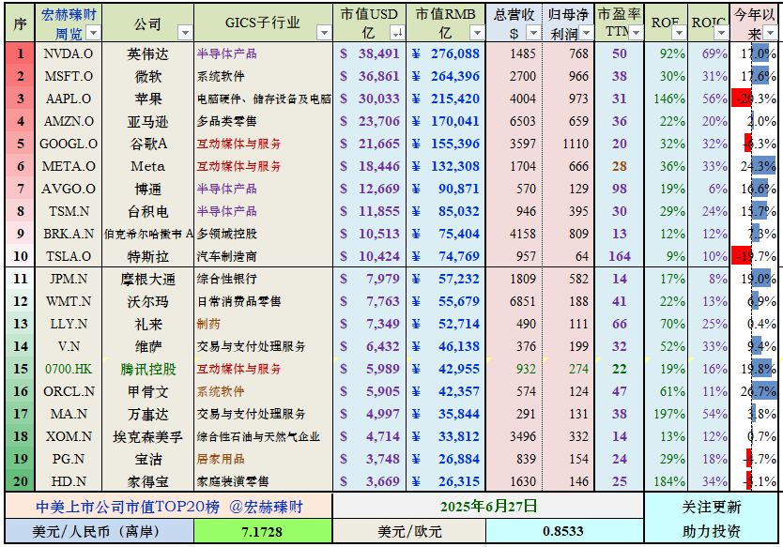
Task: Select ROE value 197% for Mastercard
Action: tap(666, 414)
